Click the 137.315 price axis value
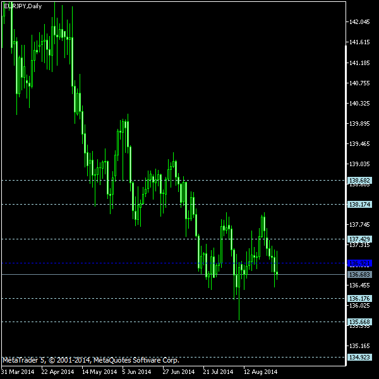Screen dimensions: 379x379 359,245
